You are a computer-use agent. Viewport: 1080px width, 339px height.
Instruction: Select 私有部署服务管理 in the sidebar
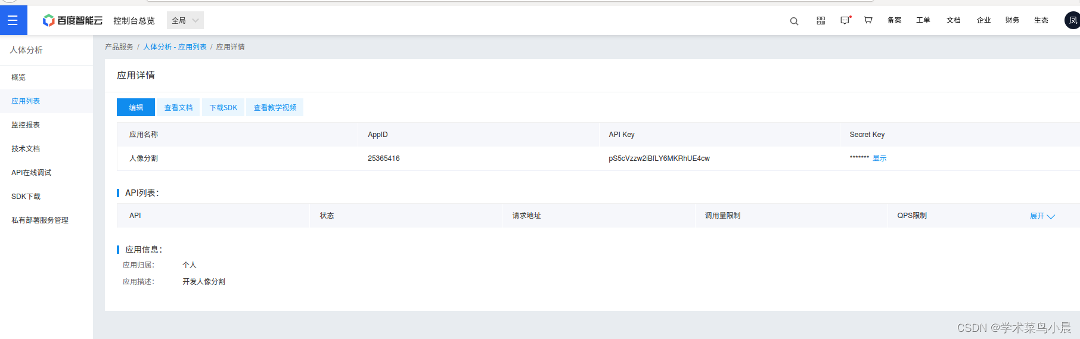pos(46,220)
